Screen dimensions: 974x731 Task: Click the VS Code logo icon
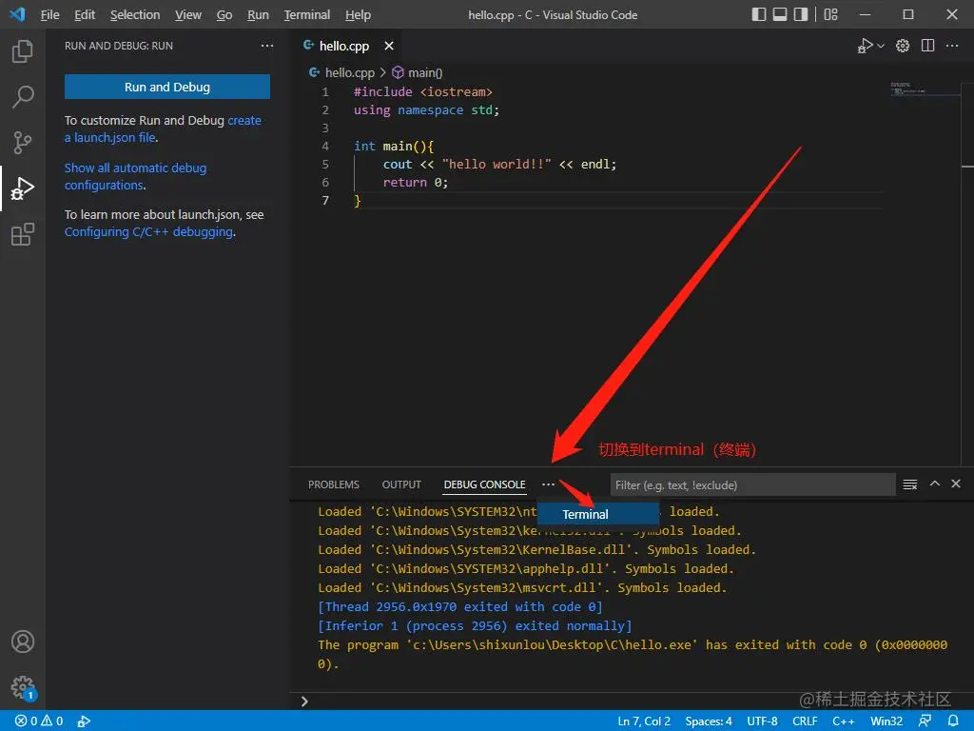coord(17,14)
